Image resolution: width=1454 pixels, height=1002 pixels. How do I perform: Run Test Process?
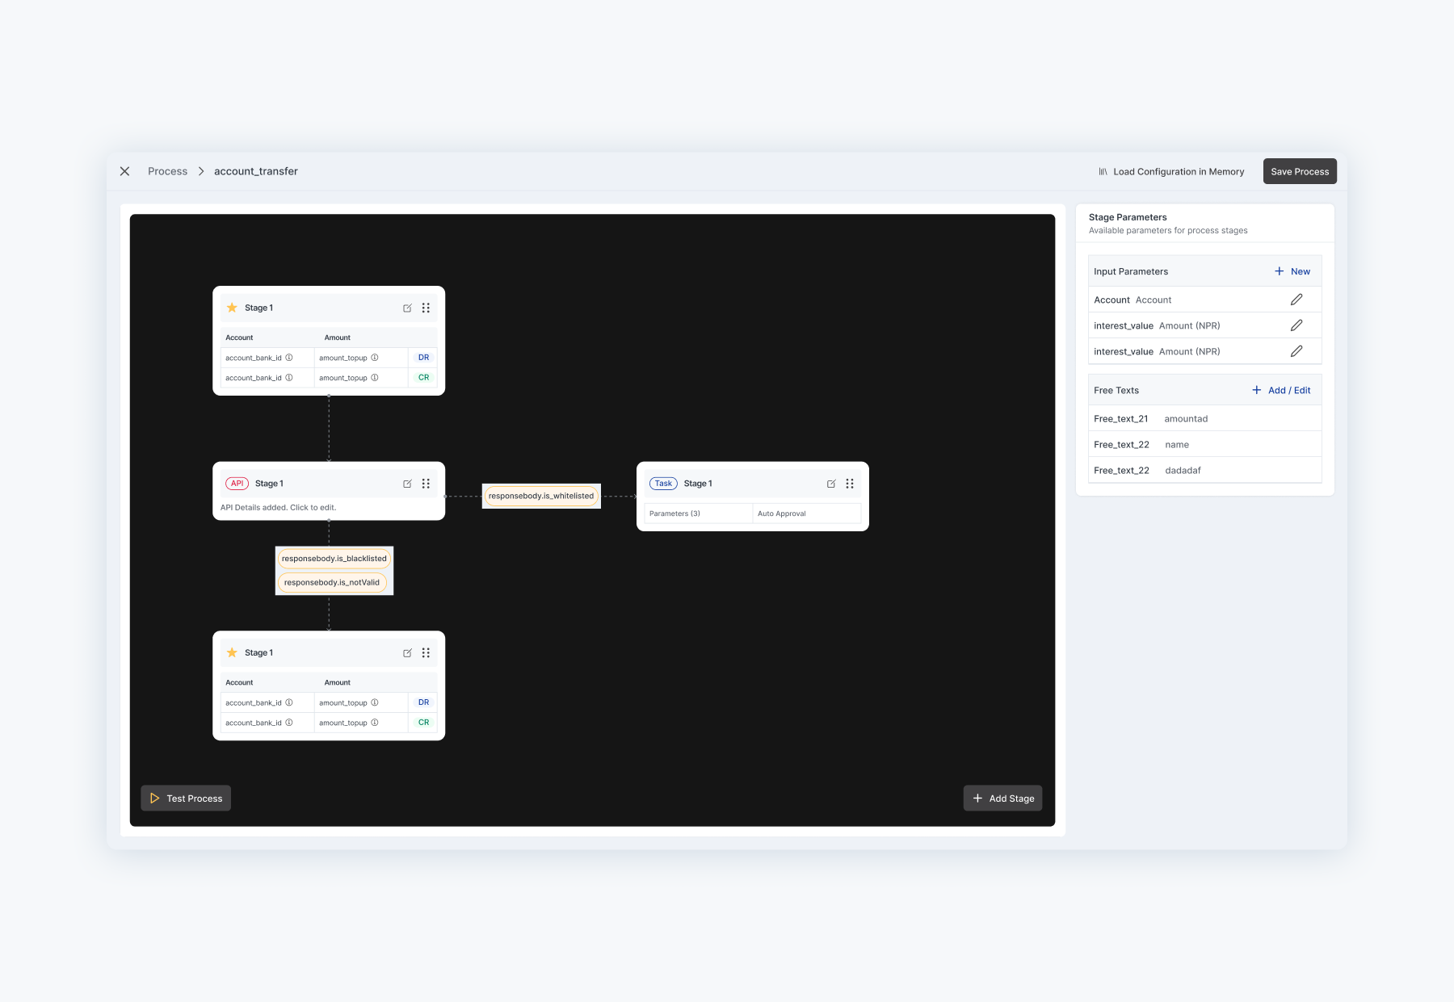click(x=186, y=798)
